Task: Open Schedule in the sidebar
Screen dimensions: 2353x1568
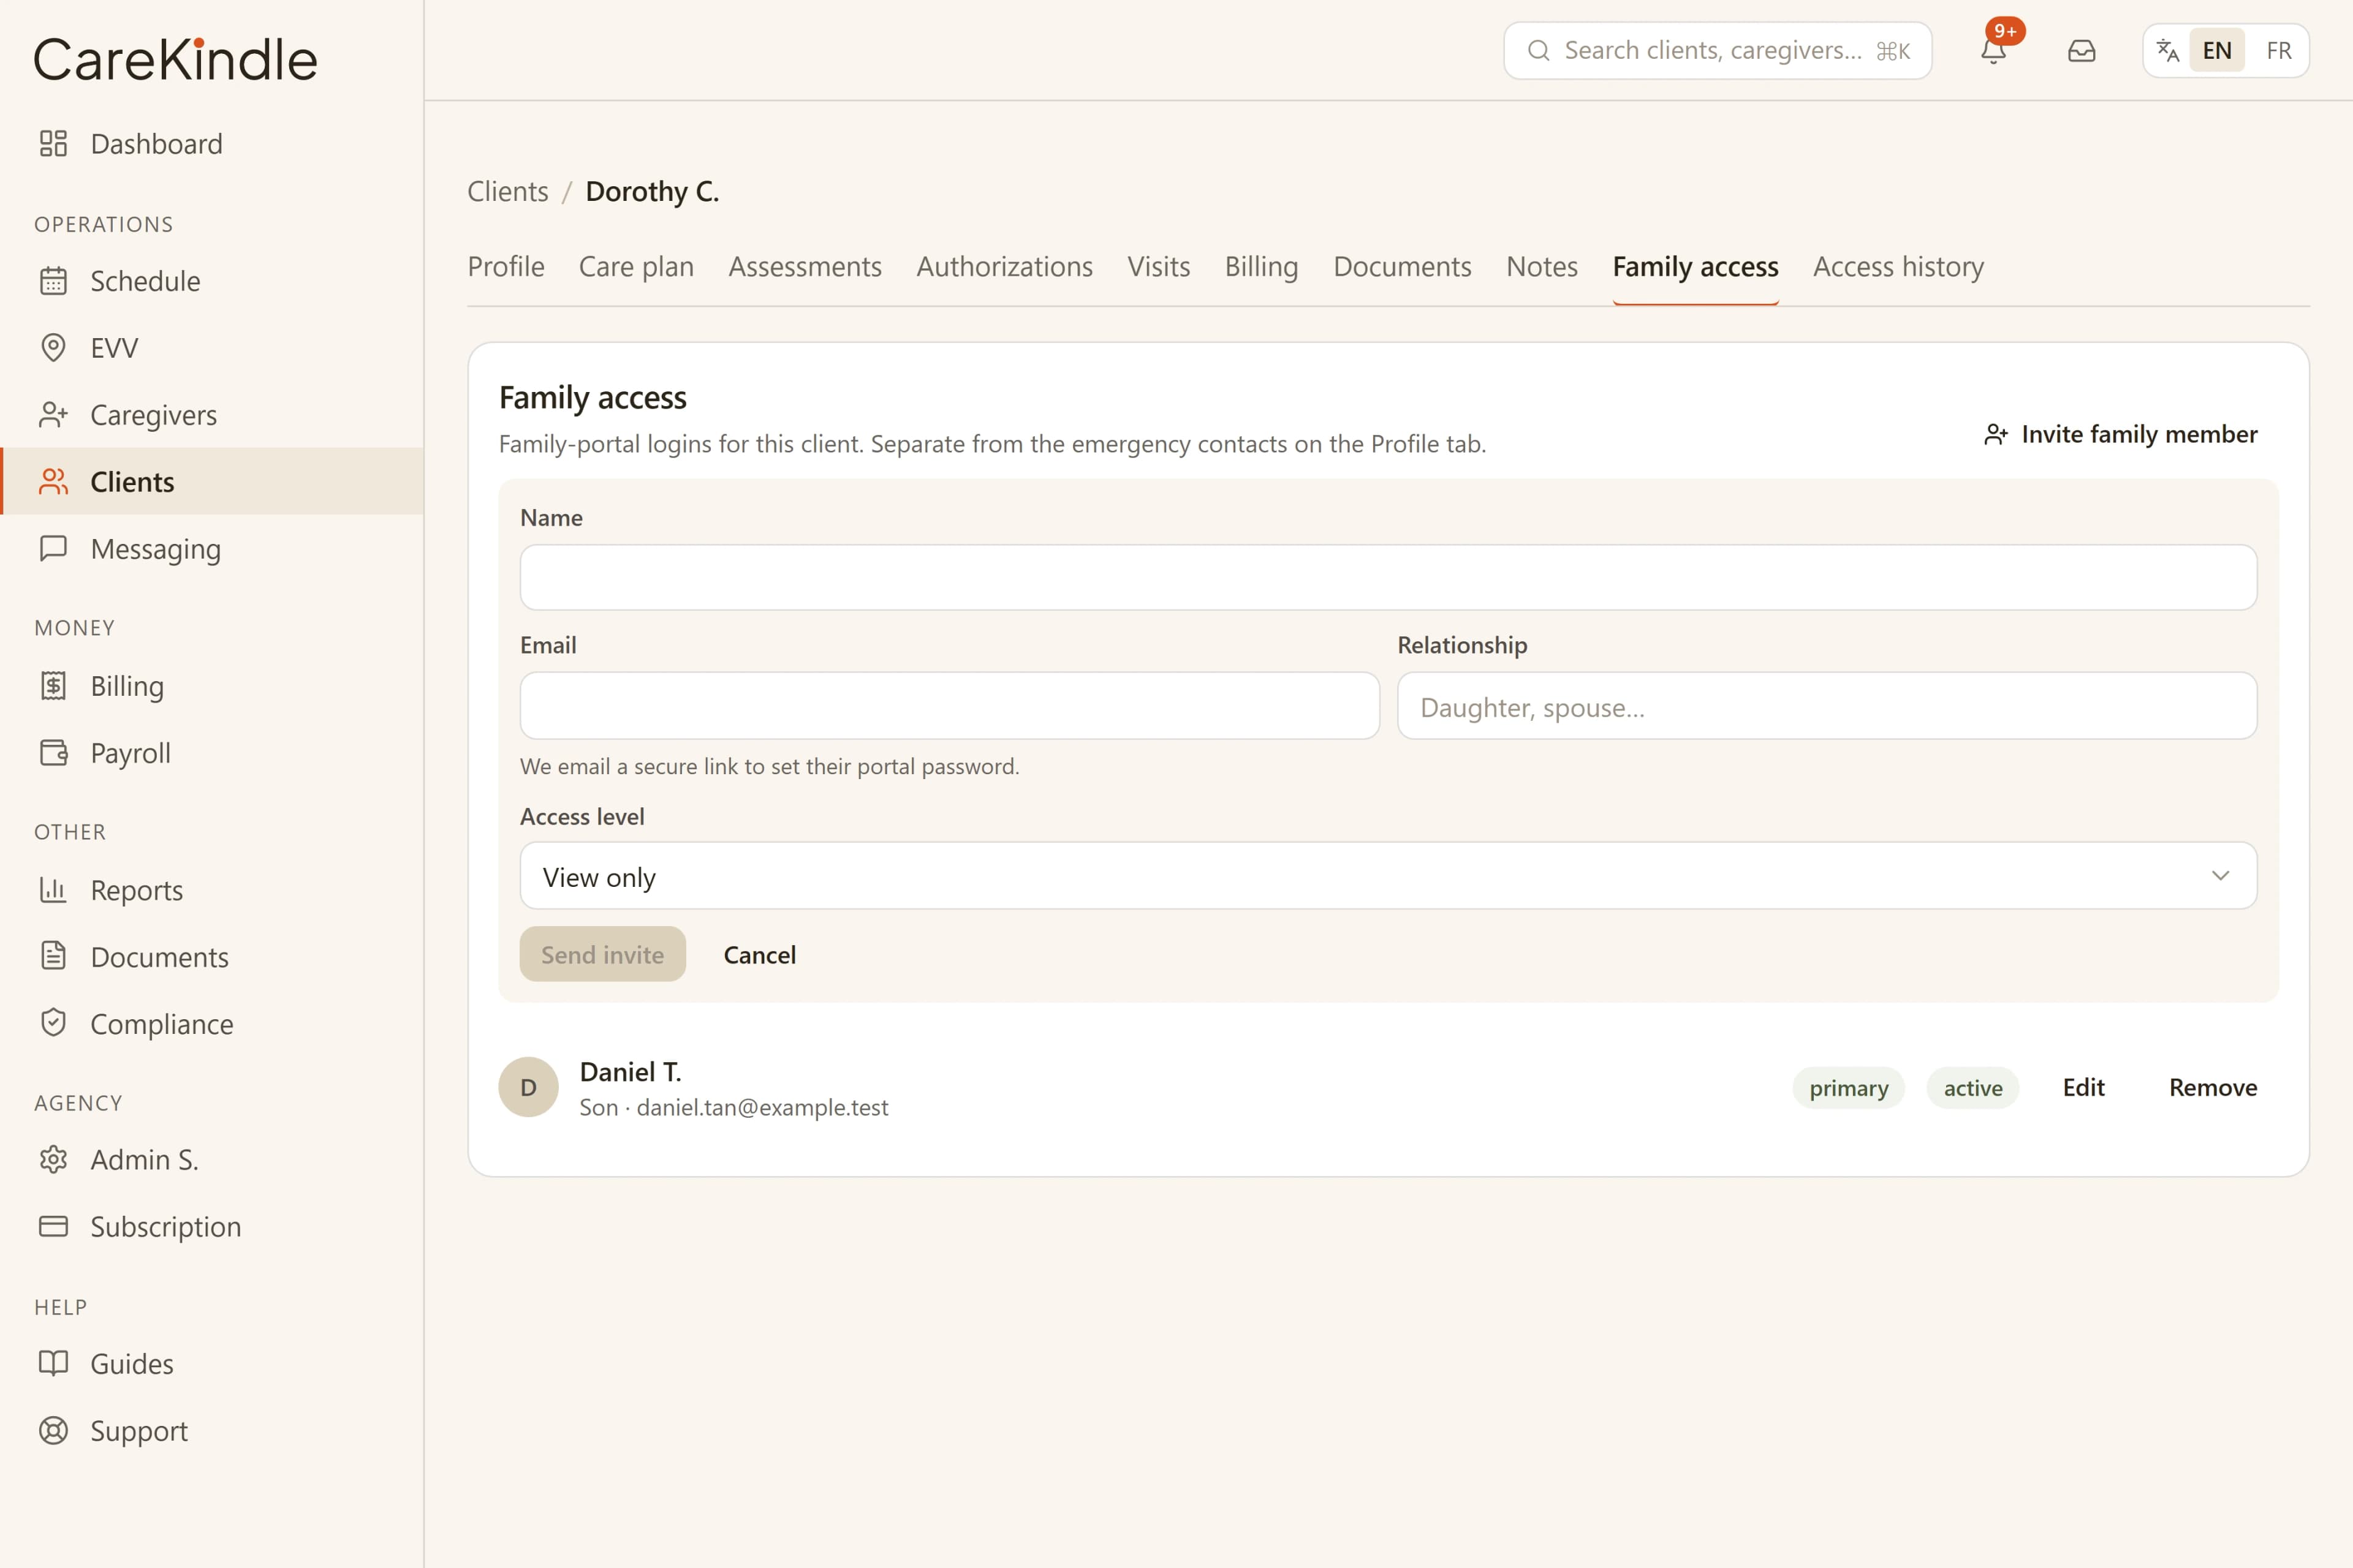Action: point(212,281)
